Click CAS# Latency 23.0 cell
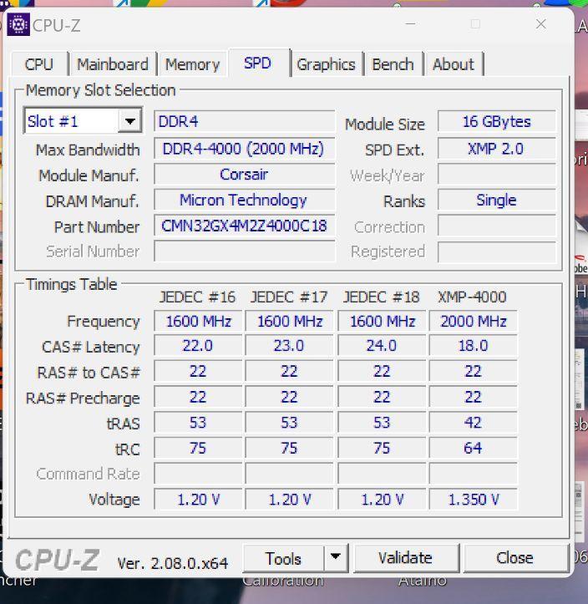The width and height of the screenshot is (588, 604). [x=289, y=346]
